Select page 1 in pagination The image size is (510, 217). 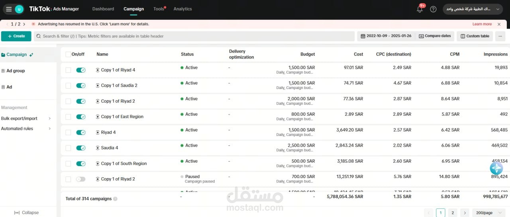click(441, 213)
